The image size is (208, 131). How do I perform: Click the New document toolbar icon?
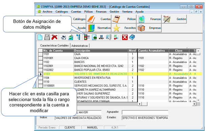click(40, 37)
